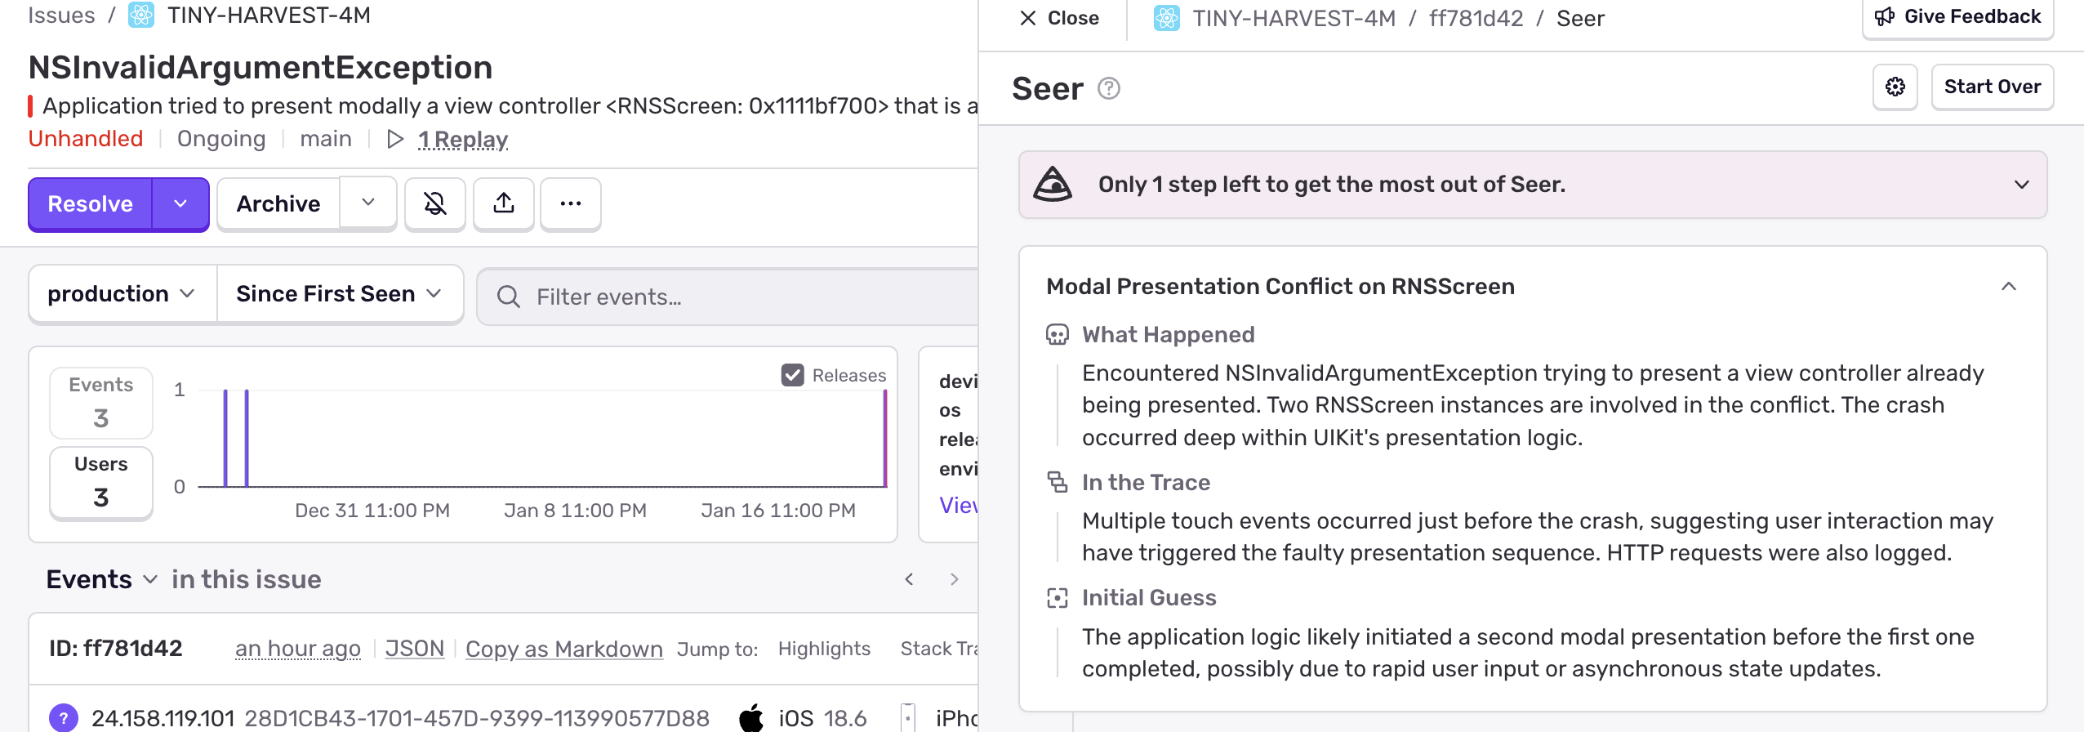Screen dimensions: 2084x732
Task: Open the Copy as Markdown link
Action: (x=563, y=649)
